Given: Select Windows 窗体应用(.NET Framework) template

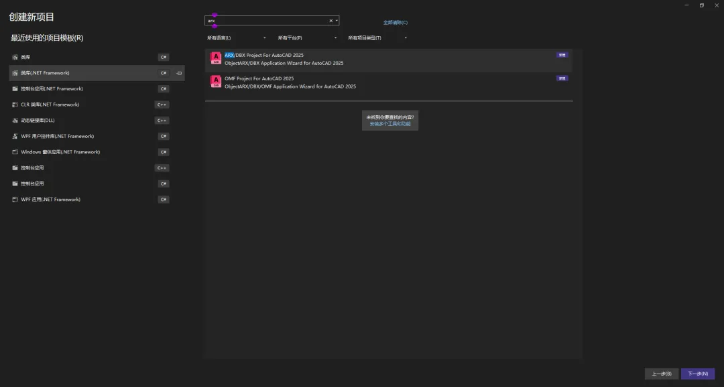Looking at the screenshot, I should 97,152.
